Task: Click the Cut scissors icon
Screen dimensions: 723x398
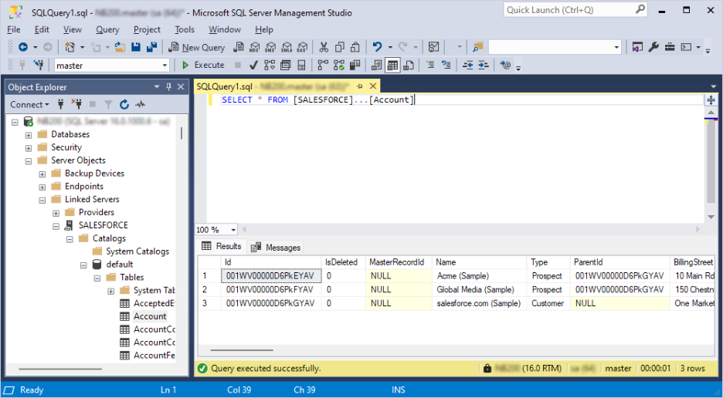Action: pos(324,48)
